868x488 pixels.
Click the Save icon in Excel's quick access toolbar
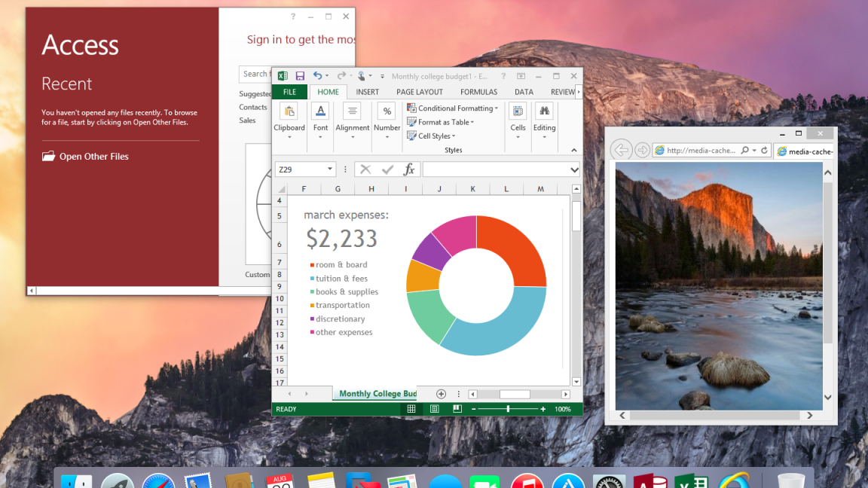[300, 76]
